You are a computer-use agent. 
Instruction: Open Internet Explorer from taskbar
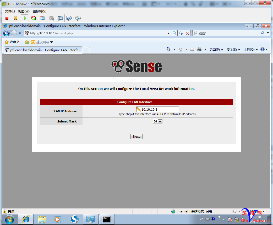click(26, 219)
